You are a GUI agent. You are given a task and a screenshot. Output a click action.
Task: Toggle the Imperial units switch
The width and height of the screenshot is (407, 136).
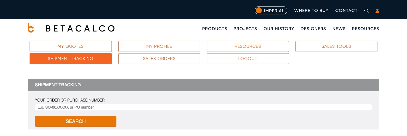tap(271, 10)
